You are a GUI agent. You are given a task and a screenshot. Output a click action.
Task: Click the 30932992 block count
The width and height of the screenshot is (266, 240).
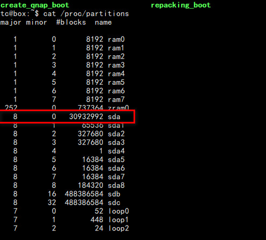86,117
